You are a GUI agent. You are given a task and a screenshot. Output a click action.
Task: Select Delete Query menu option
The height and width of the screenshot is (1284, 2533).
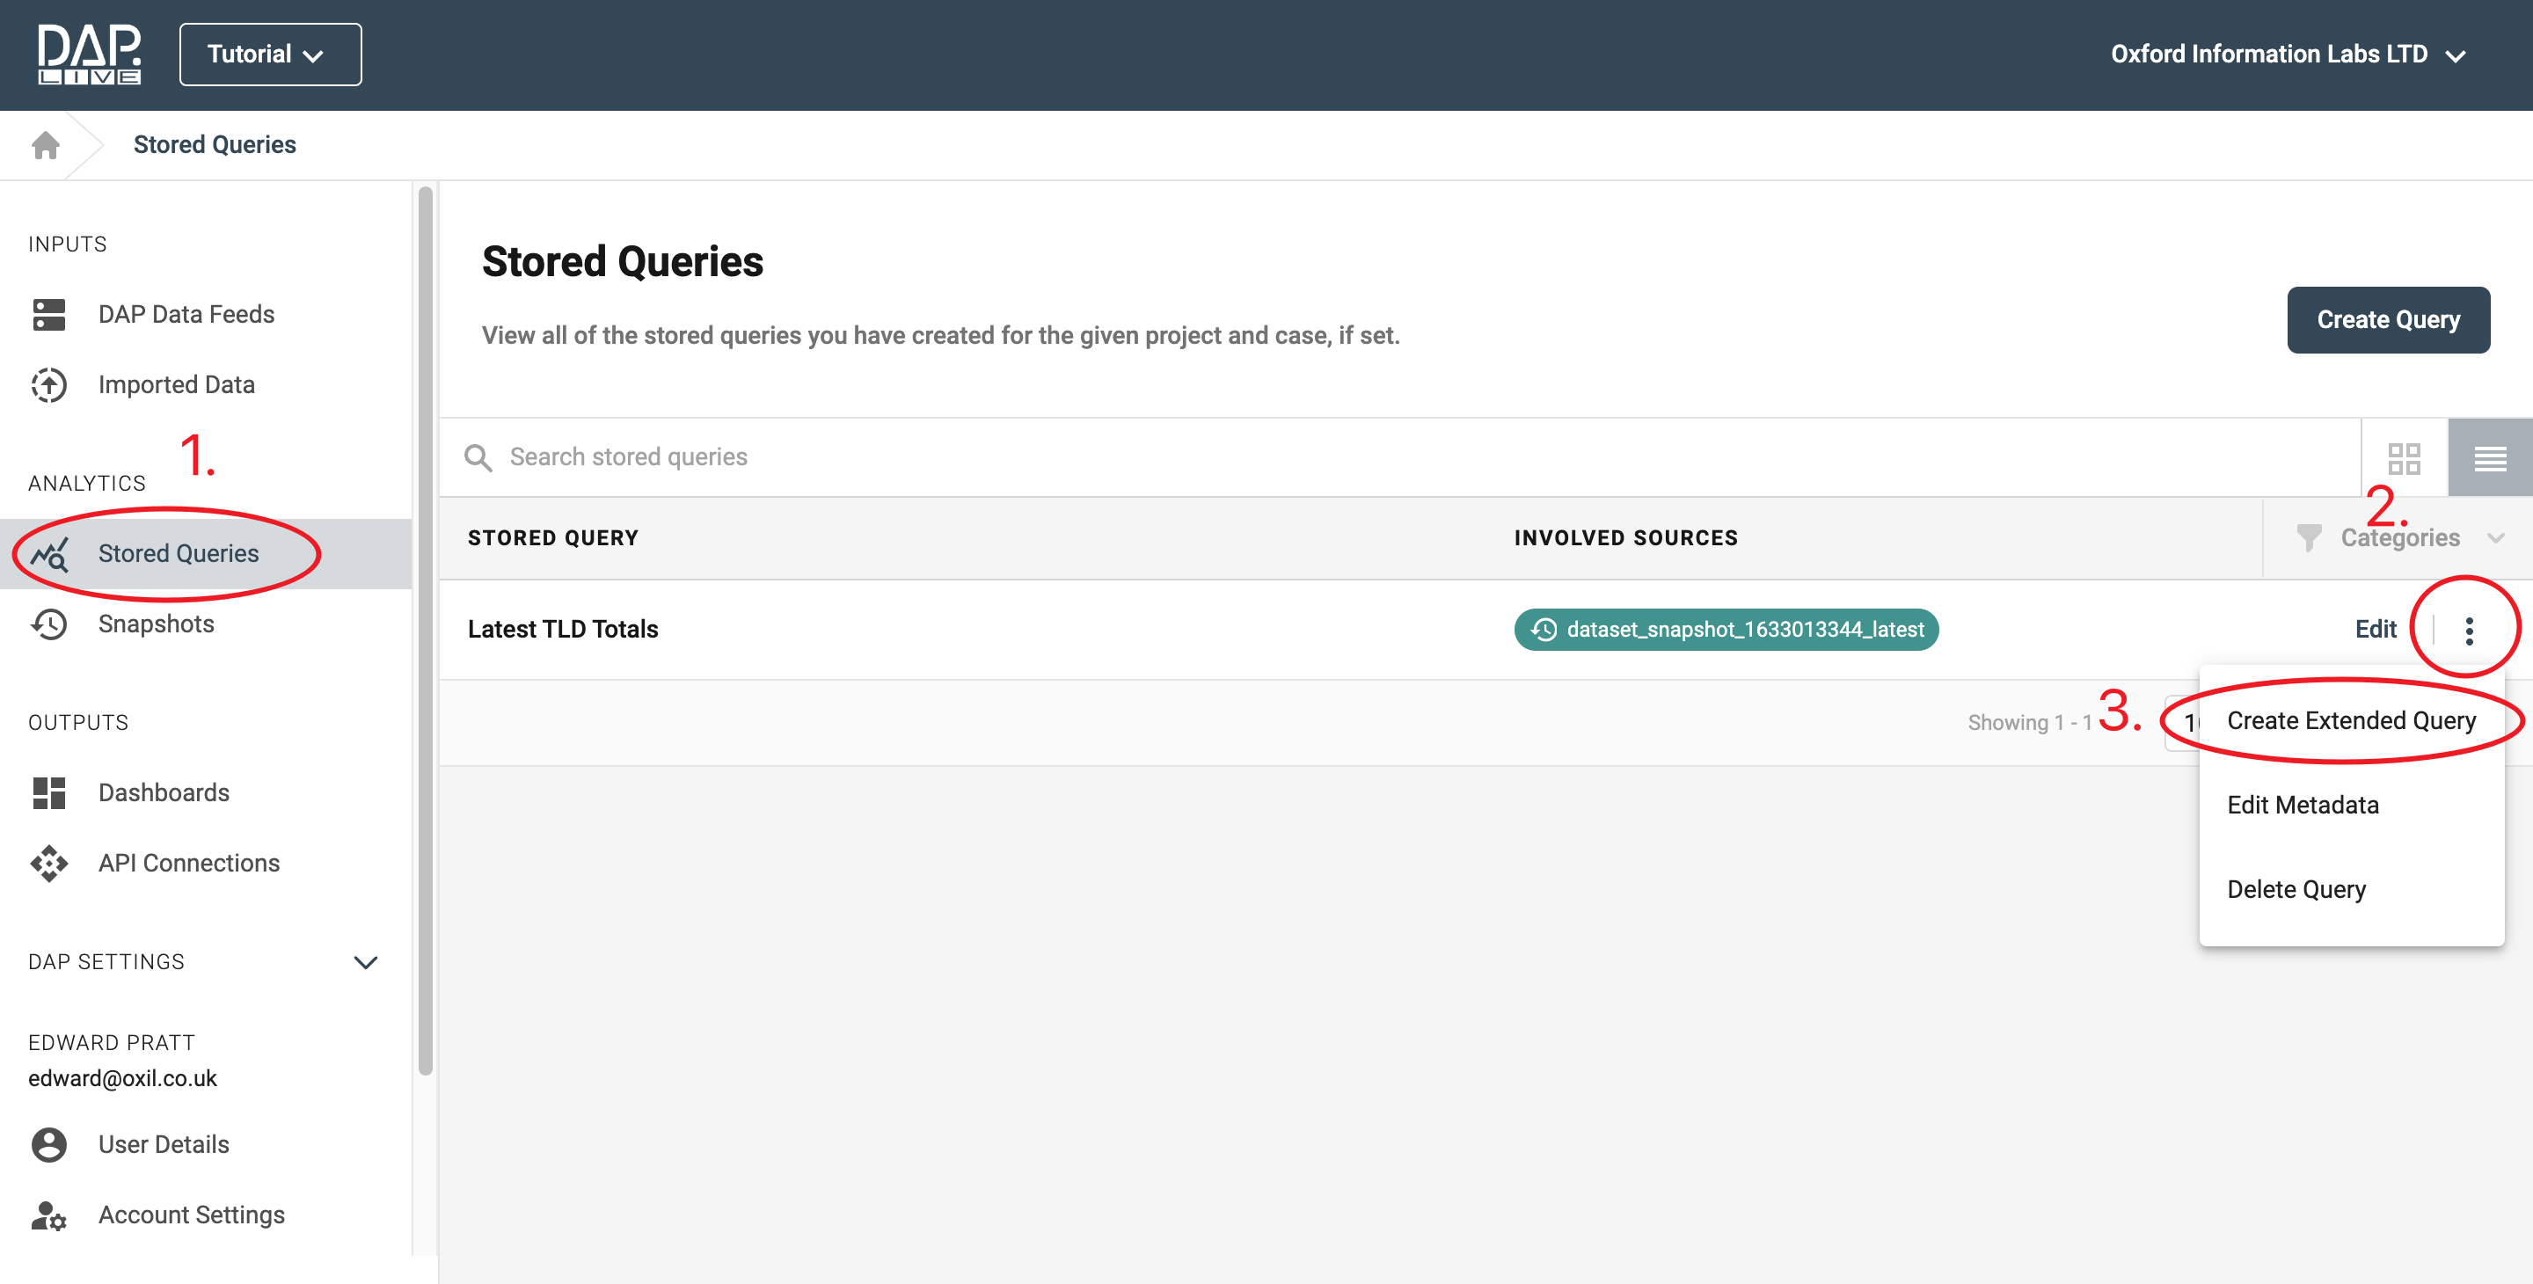point(2296,889)
